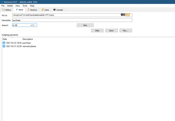This screenshot has height=121, width=175.
Task: Switch to the Receive tab
Action: [32, 10]
